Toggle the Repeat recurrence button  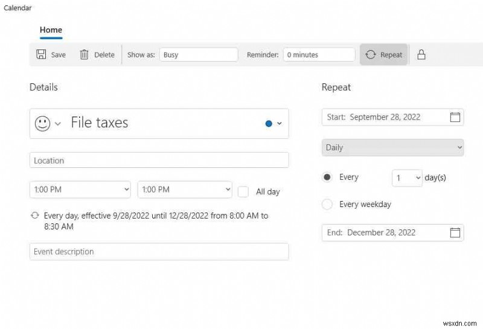pyautogui.click(x=384, y=54)
